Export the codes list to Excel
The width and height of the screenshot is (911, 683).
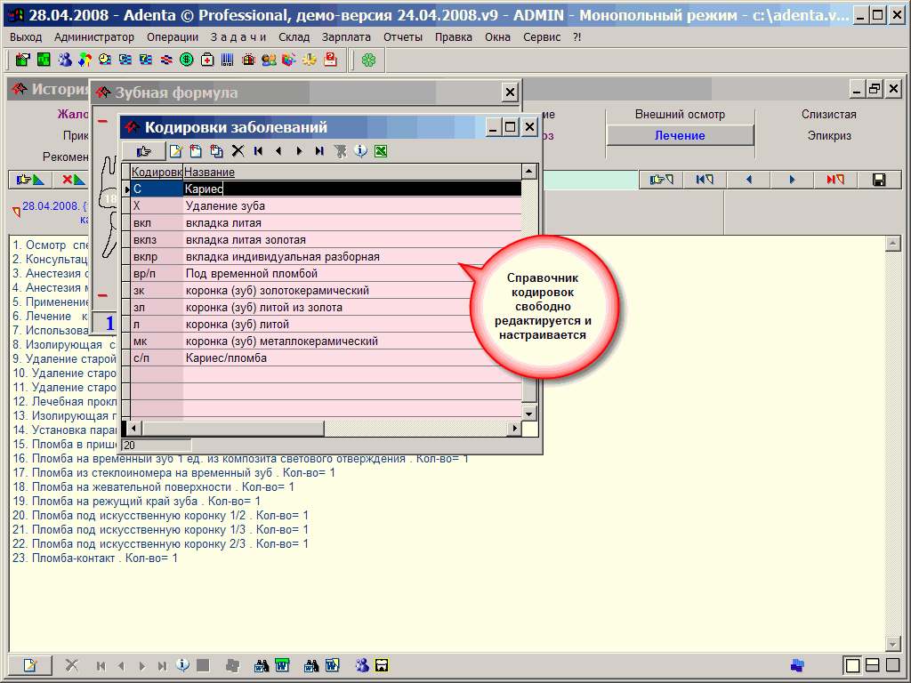(x=381, y=151)
